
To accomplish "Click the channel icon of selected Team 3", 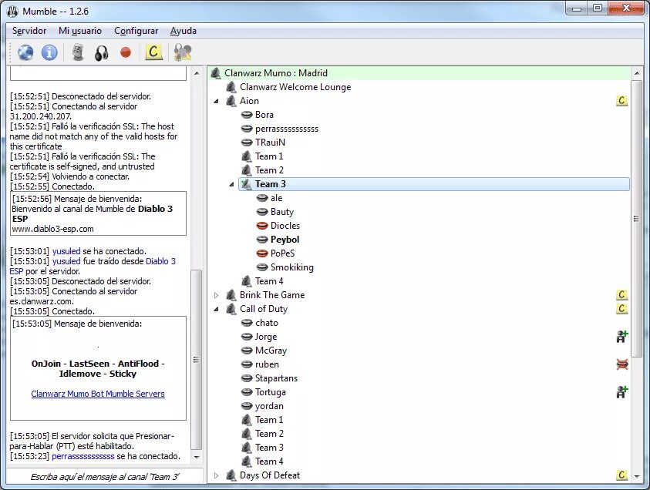I will click(x=247, y=184).
